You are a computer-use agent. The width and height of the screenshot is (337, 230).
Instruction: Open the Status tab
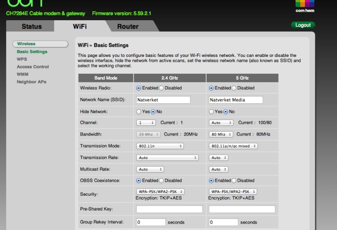point(32,26)
